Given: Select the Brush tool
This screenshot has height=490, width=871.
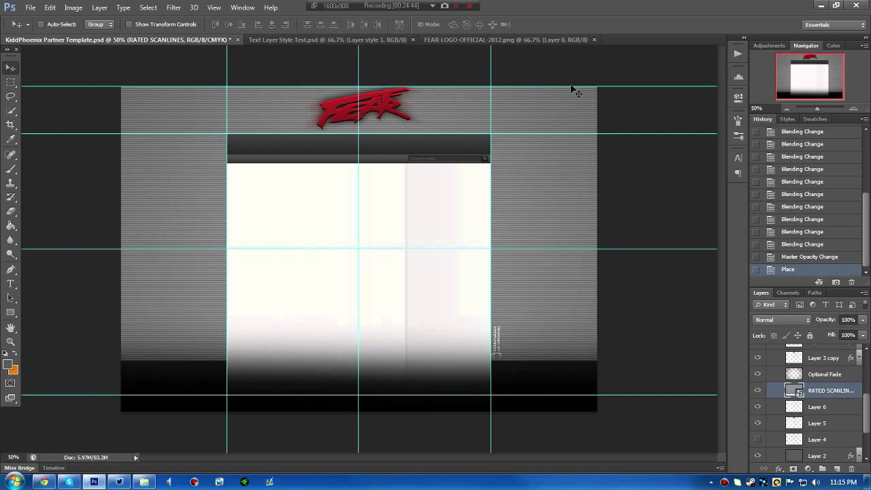Looking at the screenshot, I should click(x=11, y=169).
